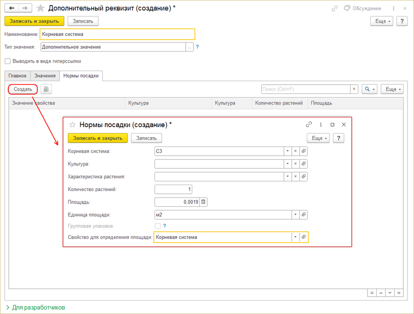Click the copy-record icon next to Создать
Screen dimensions: 414x314
(46, 89)
